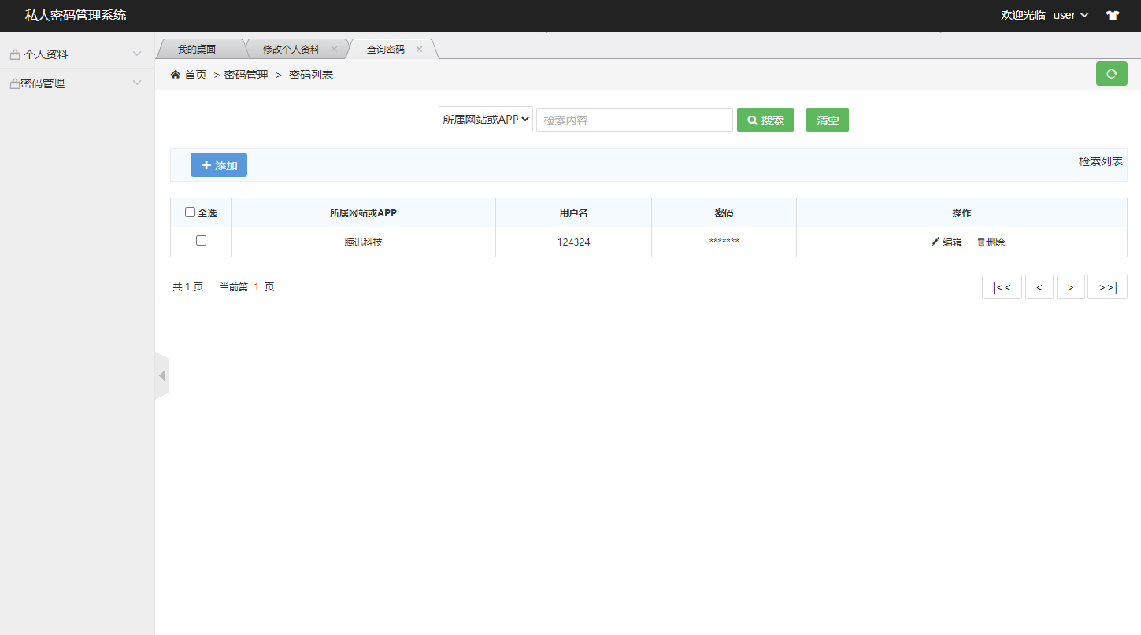Open the user account dropdown
1141x635 pixels.
[1070, 15]
